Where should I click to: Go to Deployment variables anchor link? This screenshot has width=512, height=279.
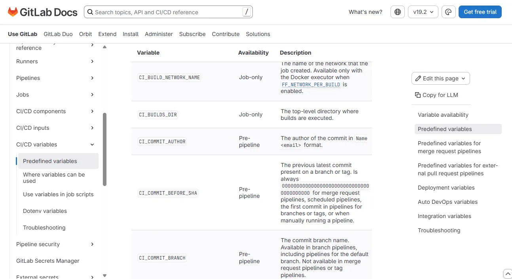(x=446, y=188)
